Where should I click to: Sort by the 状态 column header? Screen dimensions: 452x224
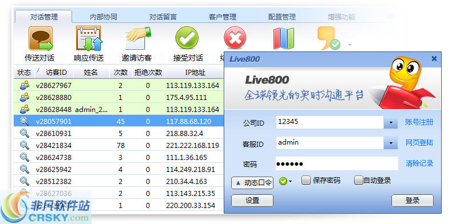pyautogui.click(x=24, y=73)
